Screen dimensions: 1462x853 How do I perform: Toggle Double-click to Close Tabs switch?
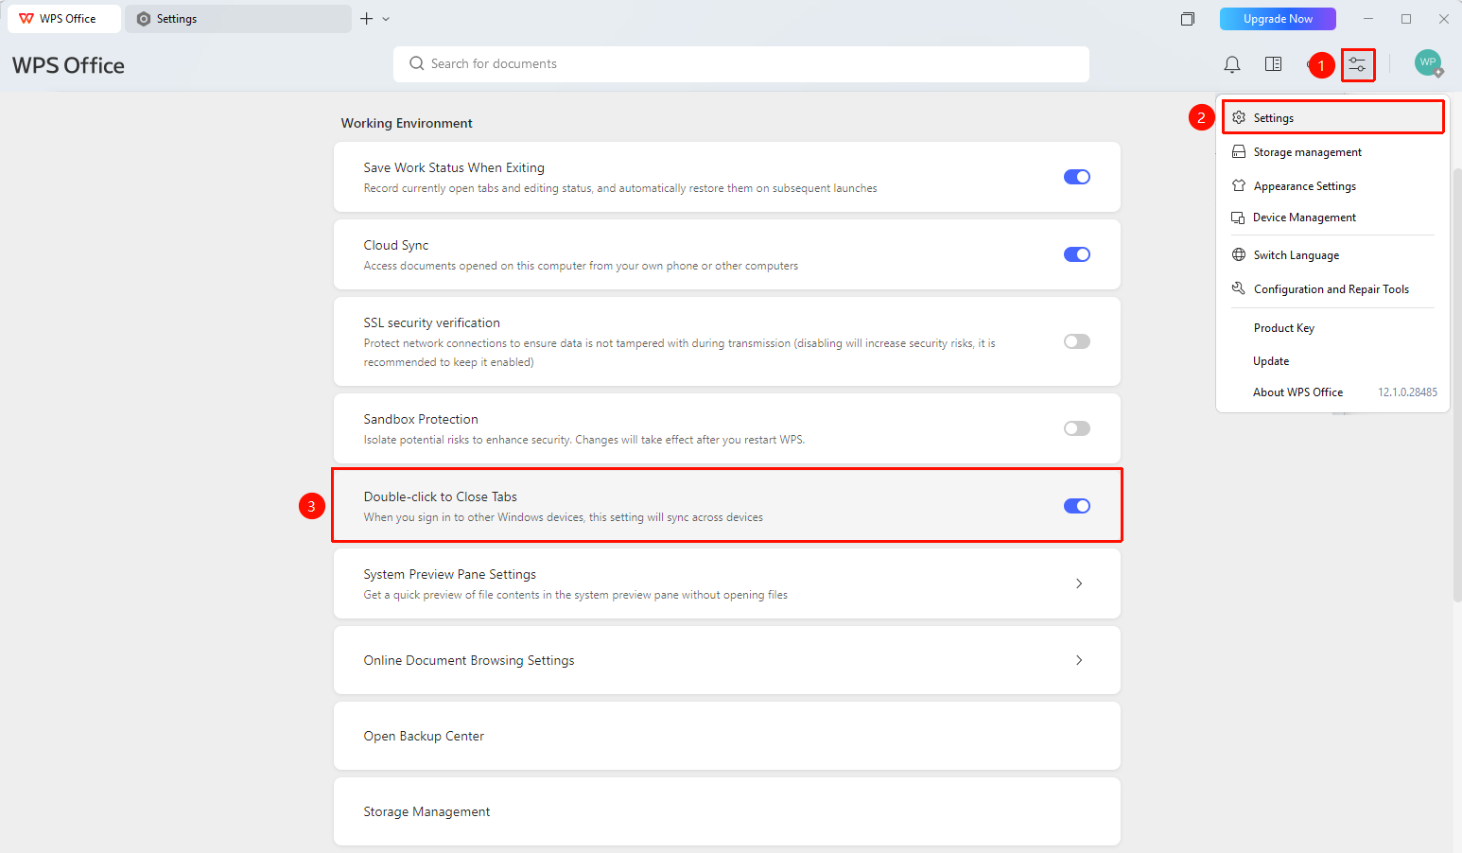tap(1077, 506)
